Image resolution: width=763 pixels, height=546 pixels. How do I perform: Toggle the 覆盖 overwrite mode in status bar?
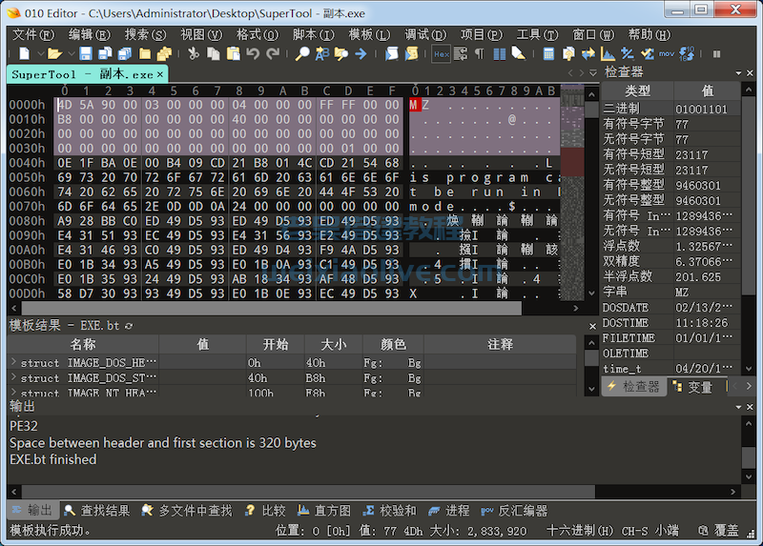coord(726,531)
